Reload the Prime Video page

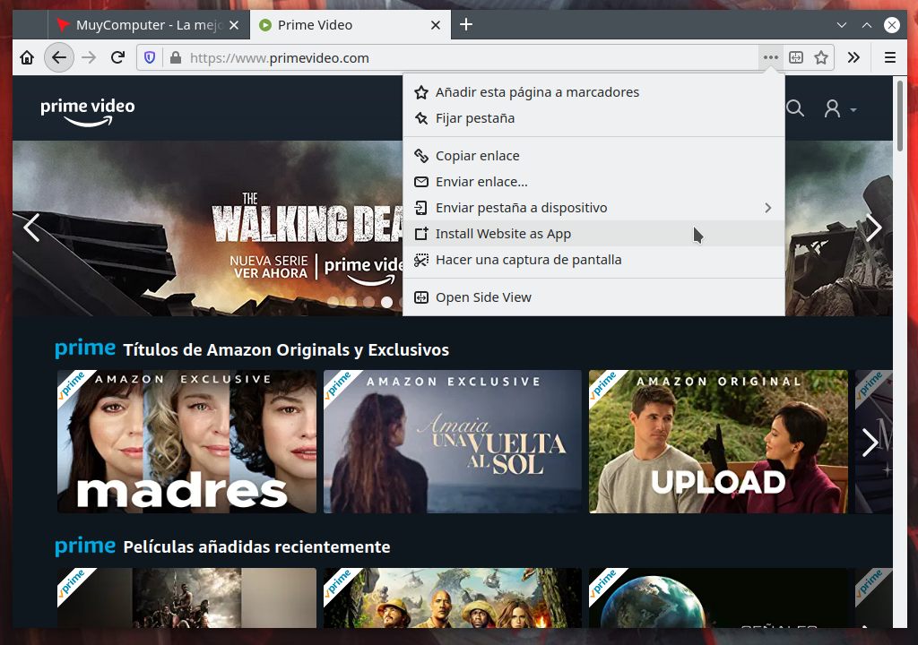[x=117, y=58]
